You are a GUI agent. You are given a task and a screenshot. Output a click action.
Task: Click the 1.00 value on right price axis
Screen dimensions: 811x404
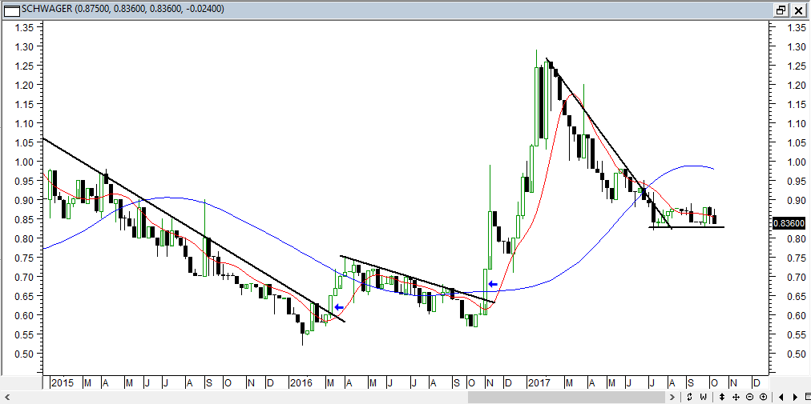click(x=797, y=162)
